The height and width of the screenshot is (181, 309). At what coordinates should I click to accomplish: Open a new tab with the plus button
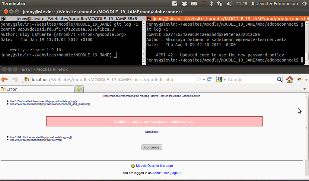[x=79, y=89]
